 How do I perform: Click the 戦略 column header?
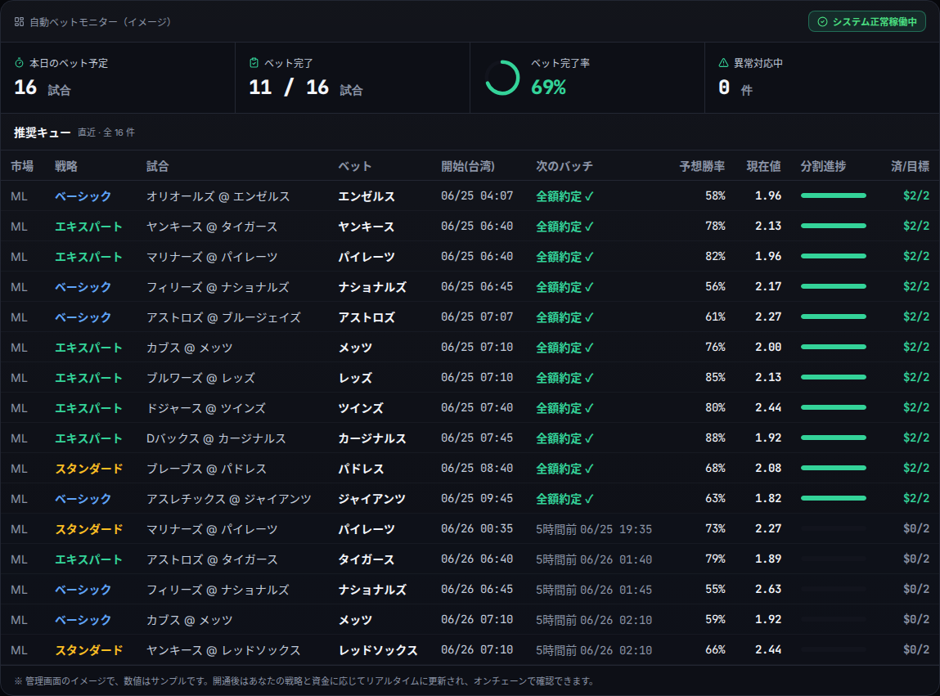(66, 166)
